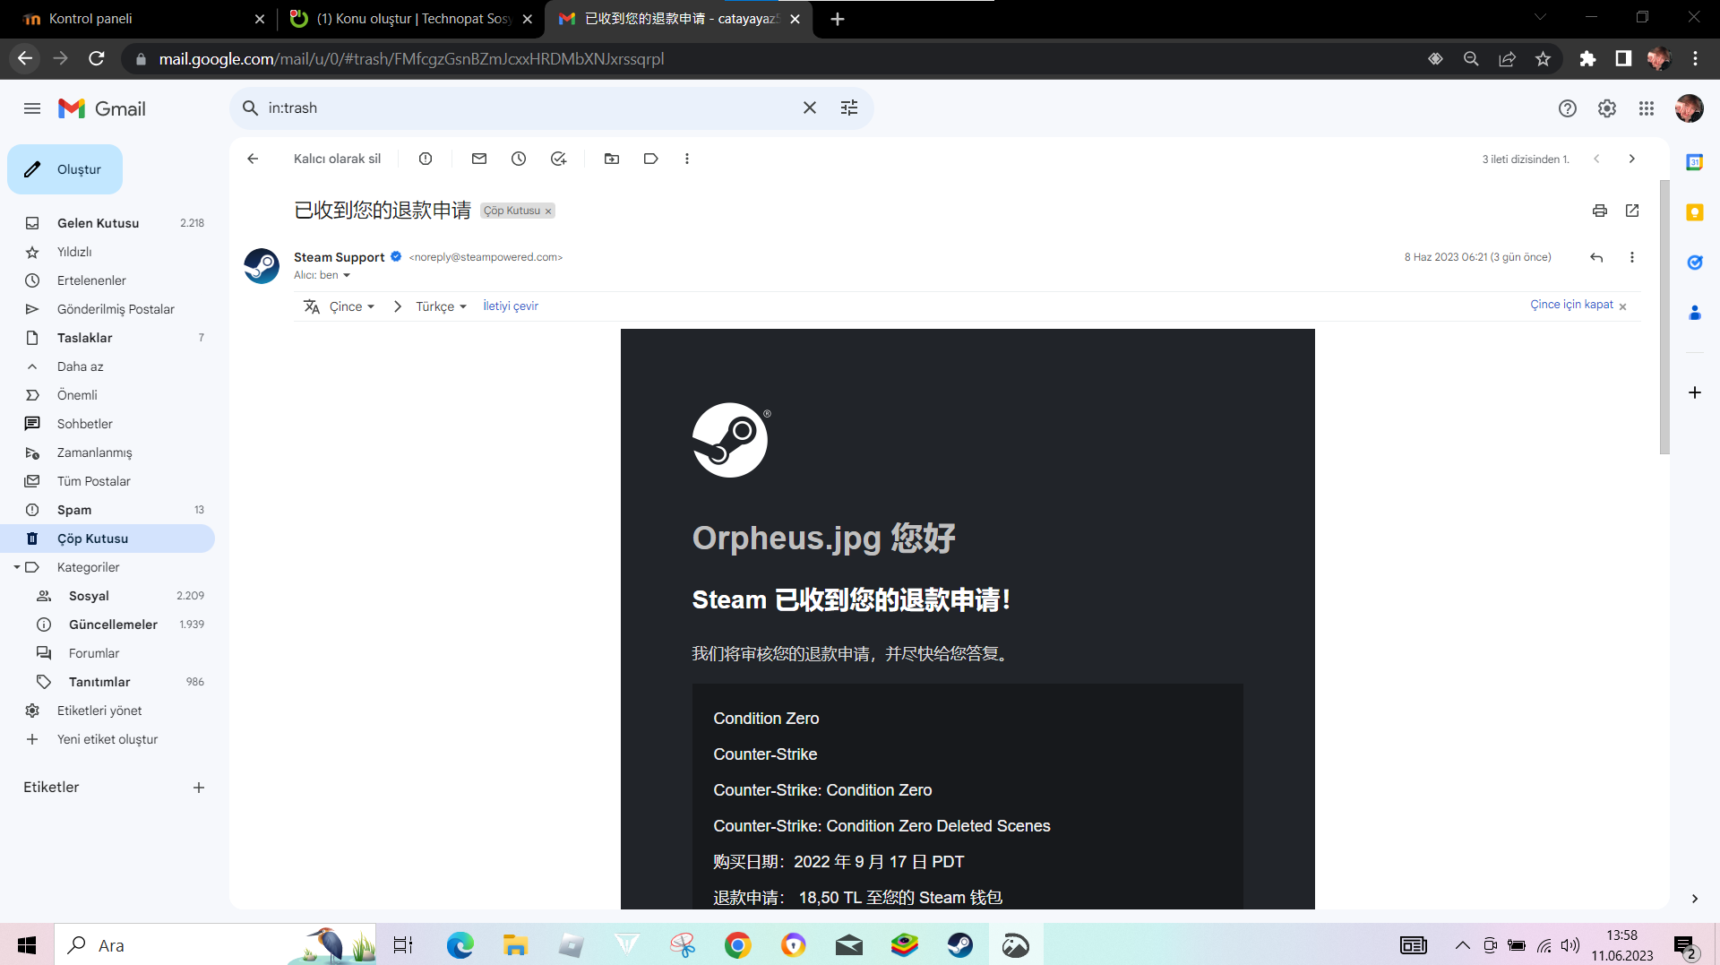The height and width of the screenshot is (965, 1720).
Task: Clear the in:trash search with X
Action: click(x=810, y=108)
